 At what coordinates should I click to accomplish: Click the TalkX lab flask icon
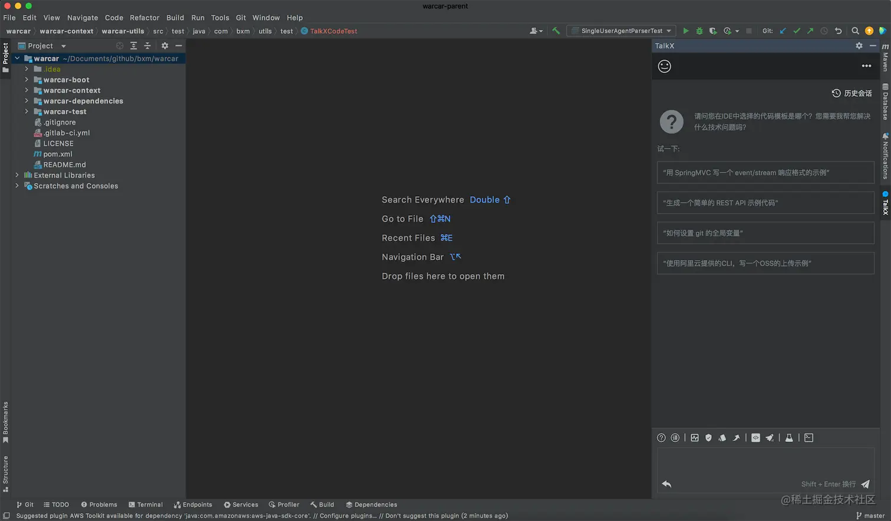pos(789,437)
